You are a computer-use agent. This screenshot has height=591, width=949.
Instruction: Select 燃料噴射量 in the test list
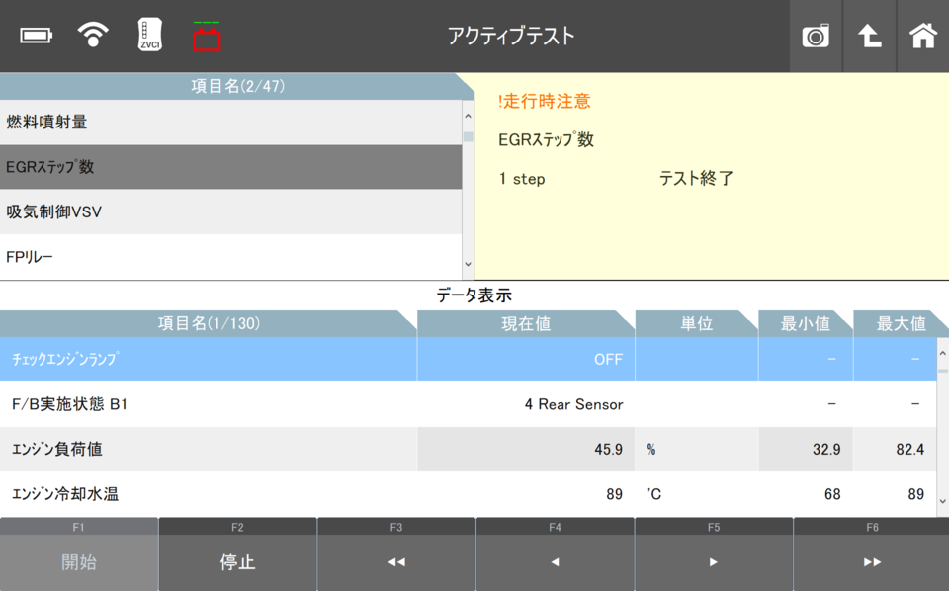click(230, 123)
